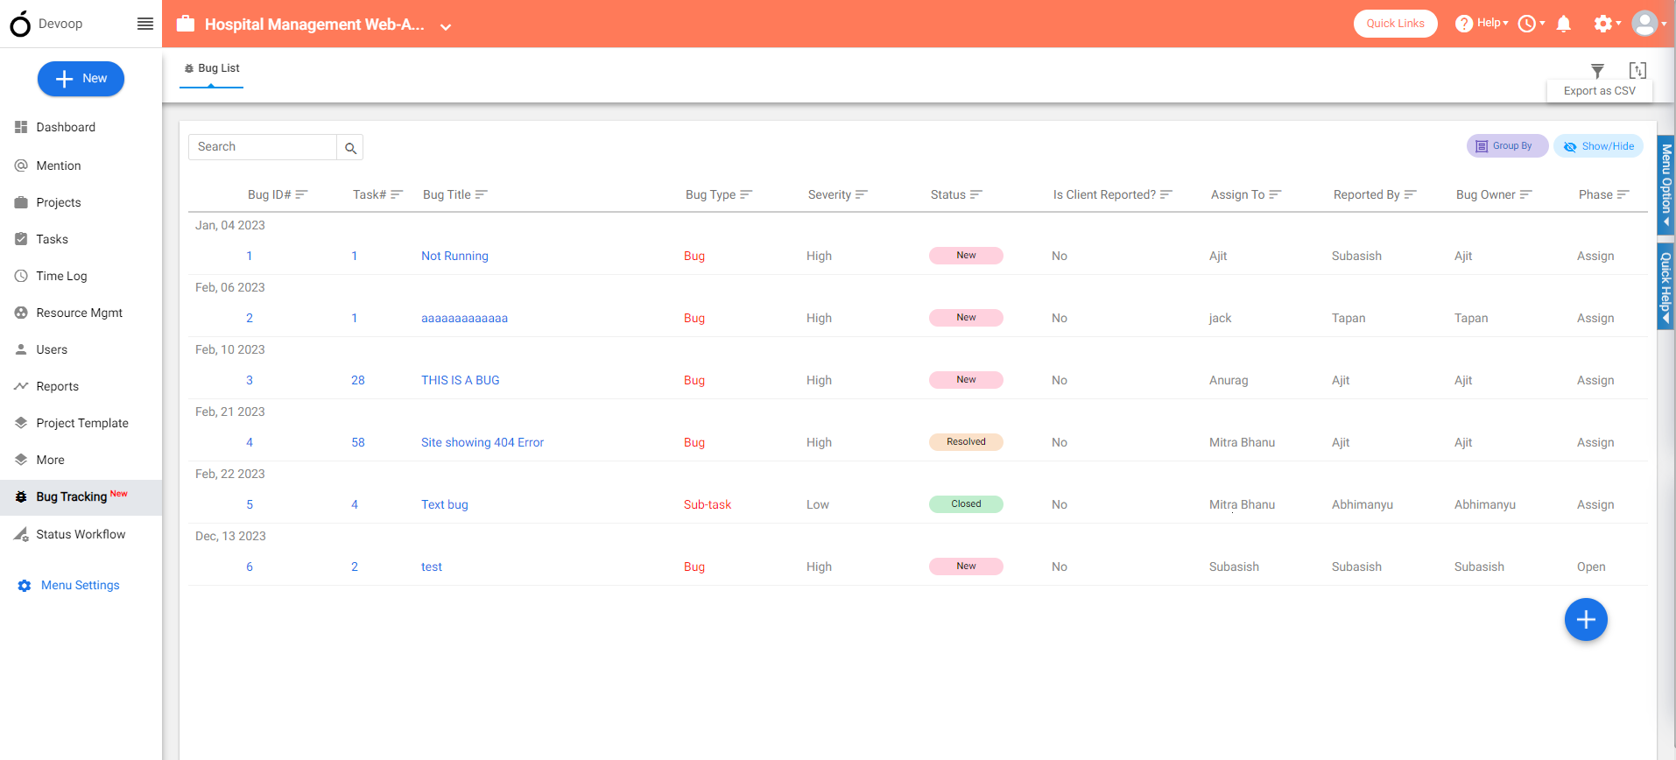Image resolution: width=1676 pixels, height=760 pixels.
Task: Open the notifications bell
Action: tap(1564, 24)
